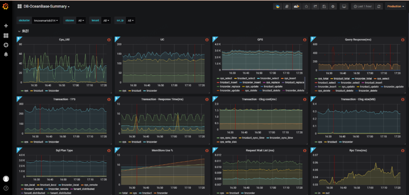Viewport: 409px width, 195px height.
Task: Click the obcluster variable label
Action: point(24,20)
